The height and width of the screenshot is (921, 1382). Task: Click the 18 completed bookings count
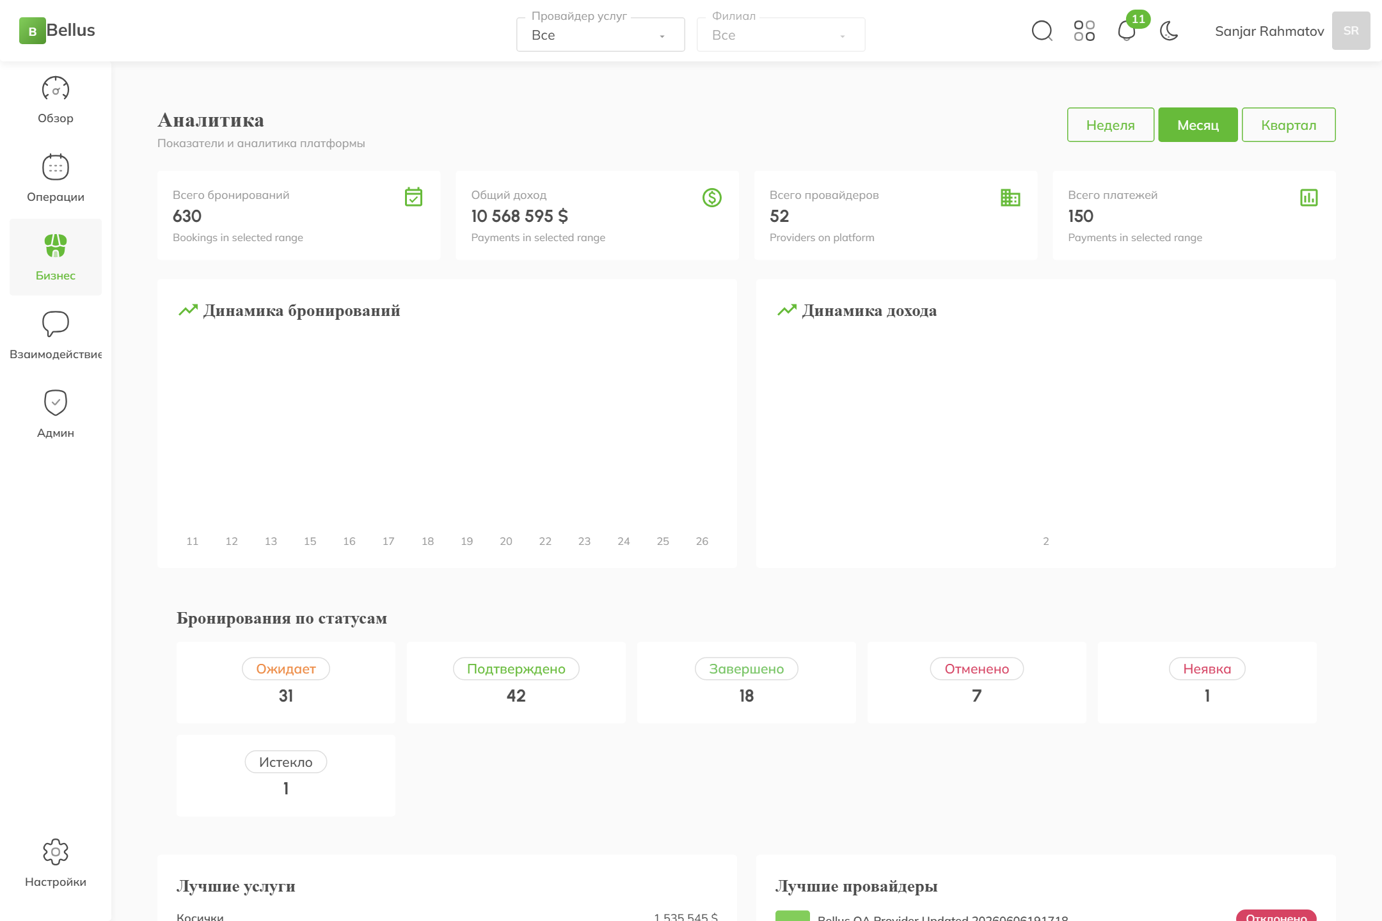click(x=747, y=696)
